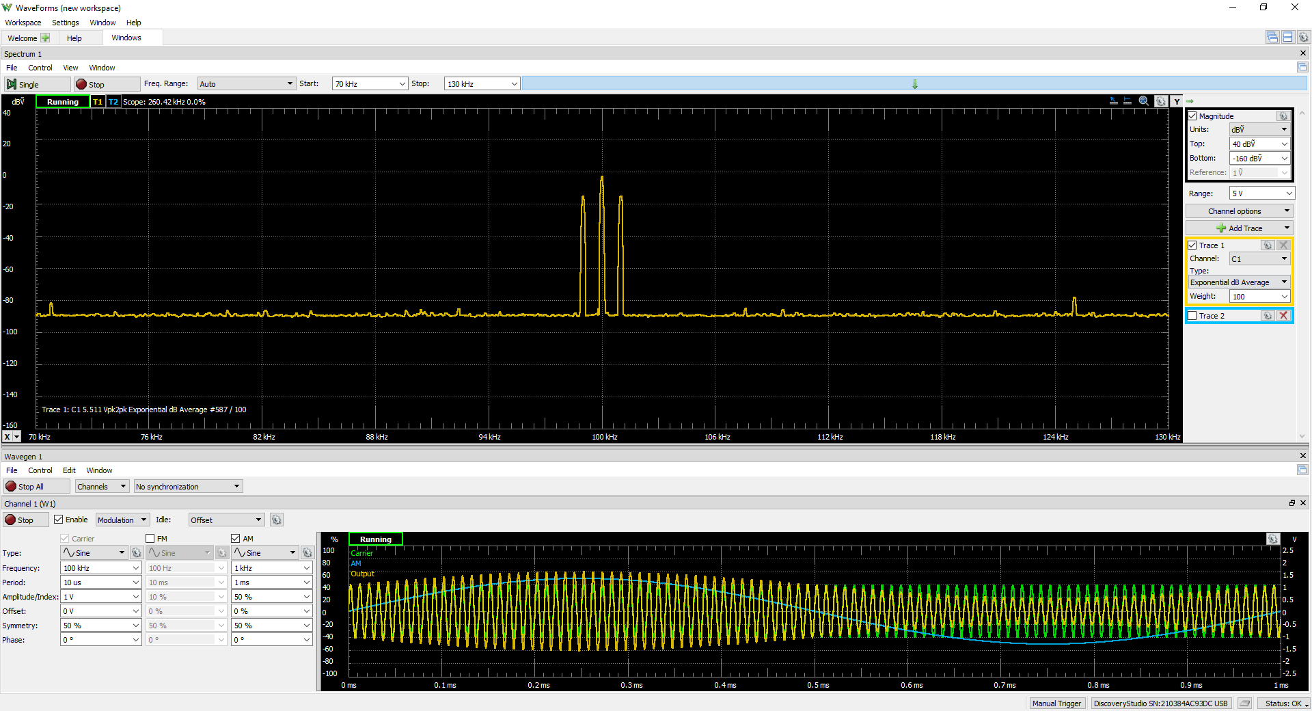Image resolution: width=1312 pixels, height=711 pixels.
Task: Enable the FM modulation checkbox
Action: pyautogui.click(x=150, y=539)
